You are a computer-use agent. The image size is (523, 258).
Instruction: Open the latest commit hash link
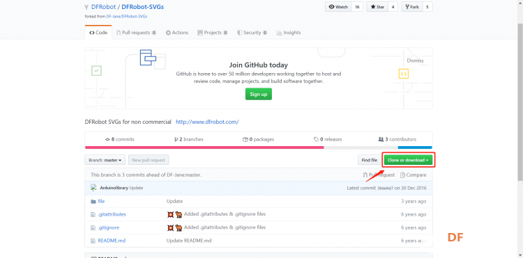[385, 188]
